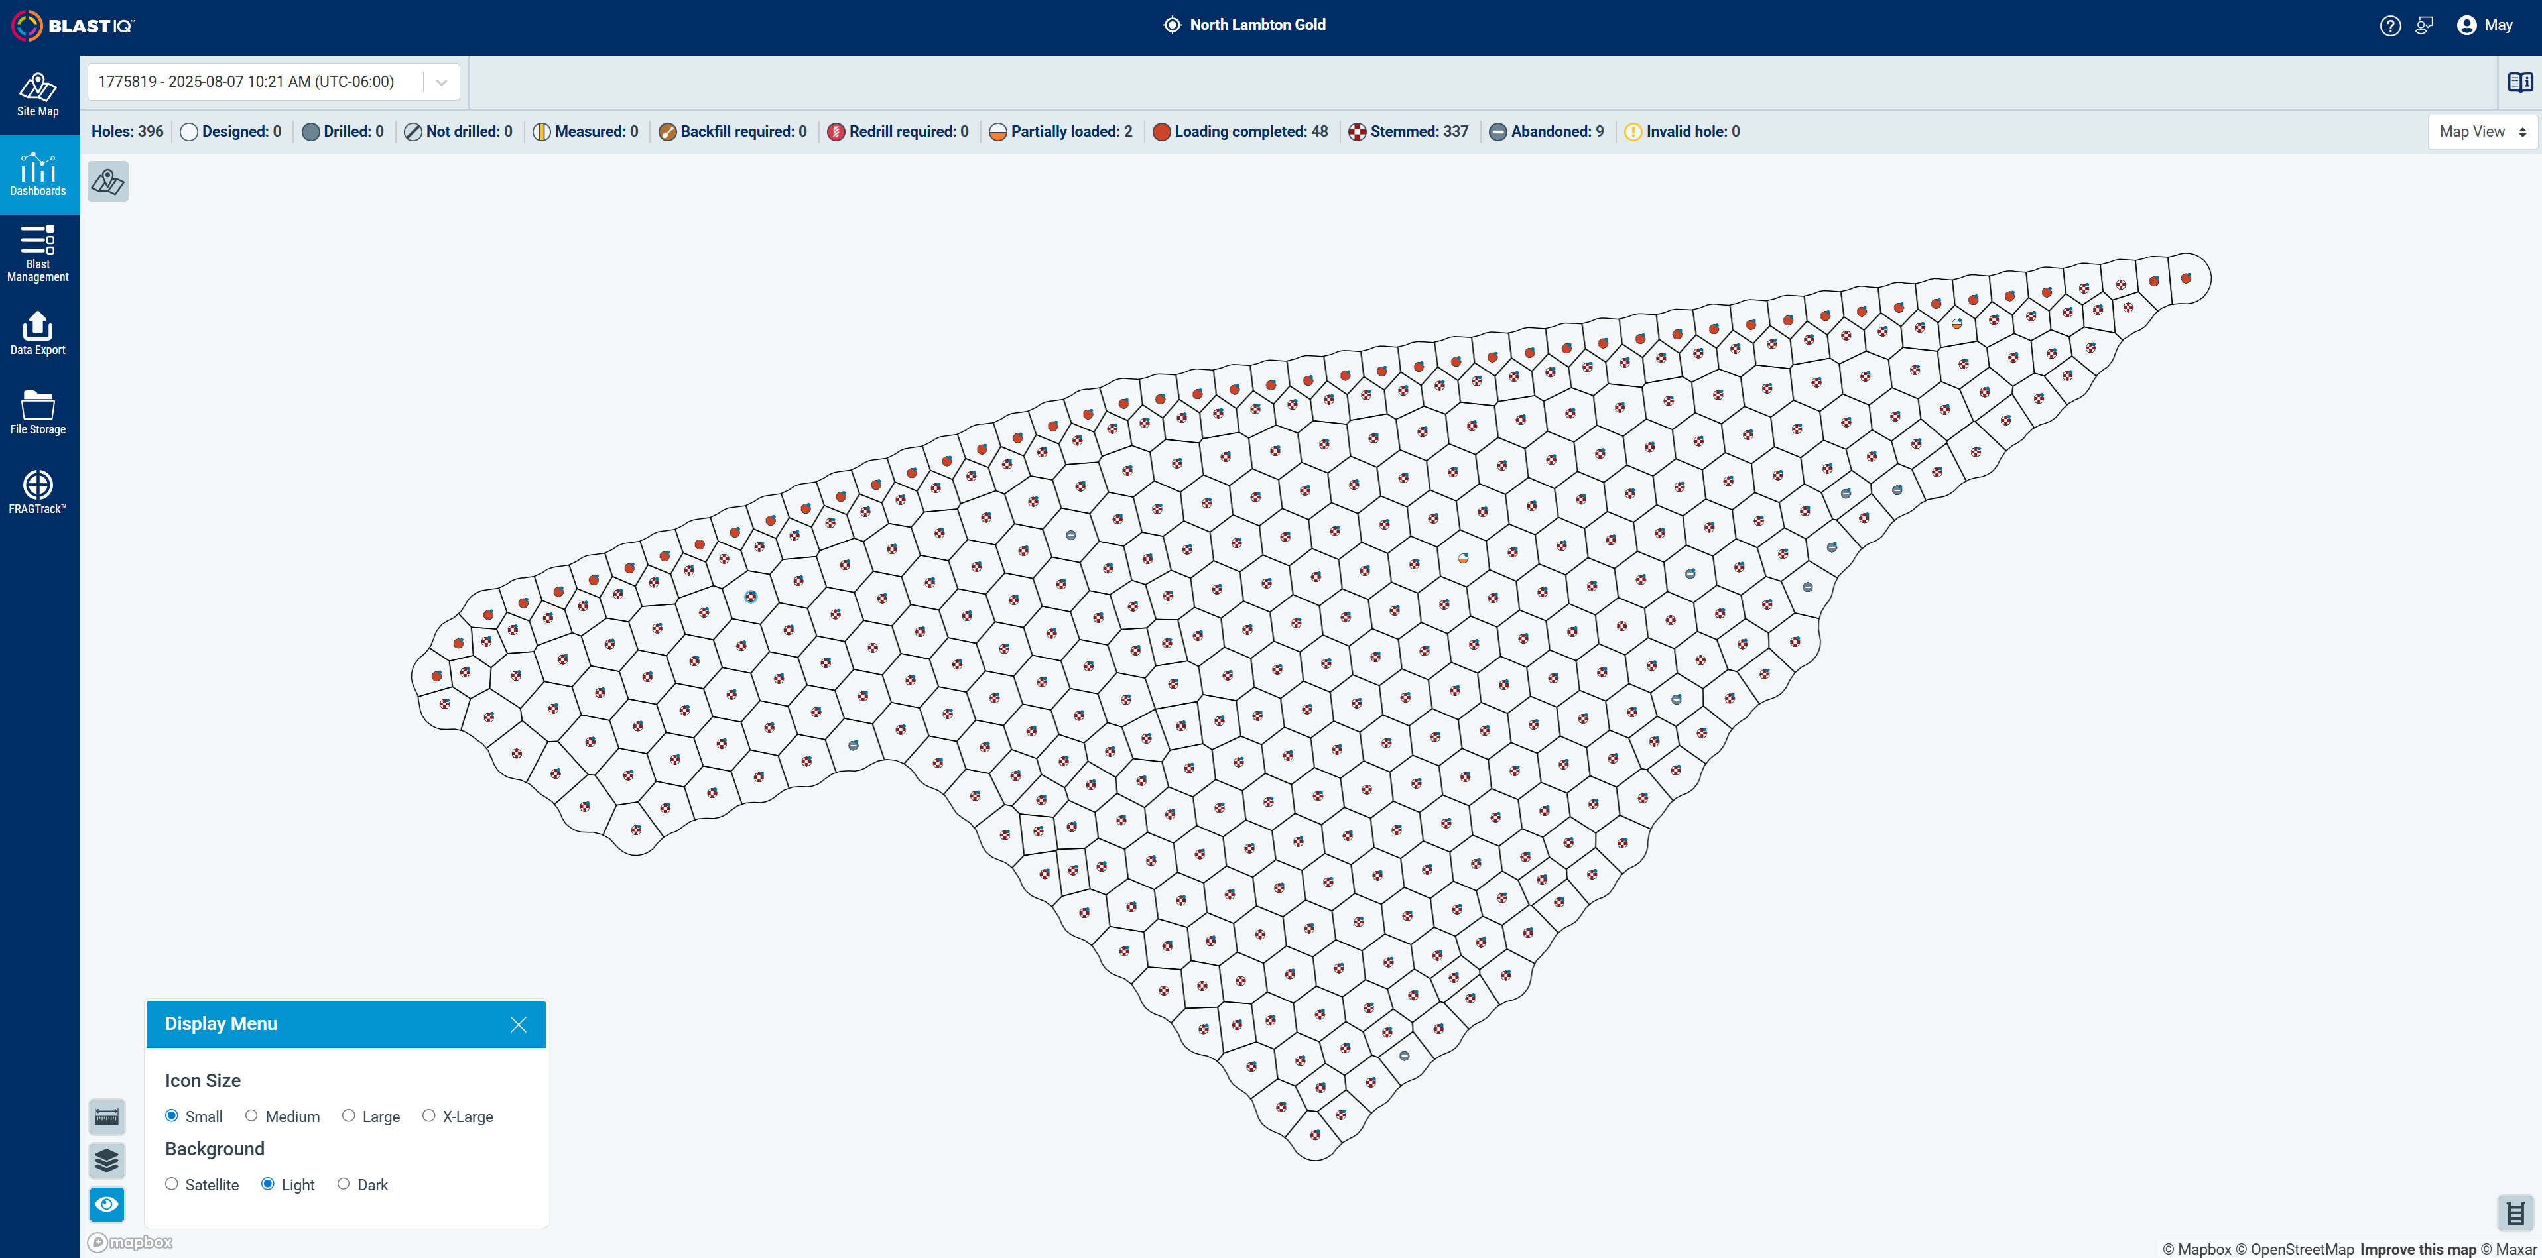Click the Holes: 396 count

[x=127, y=131]
